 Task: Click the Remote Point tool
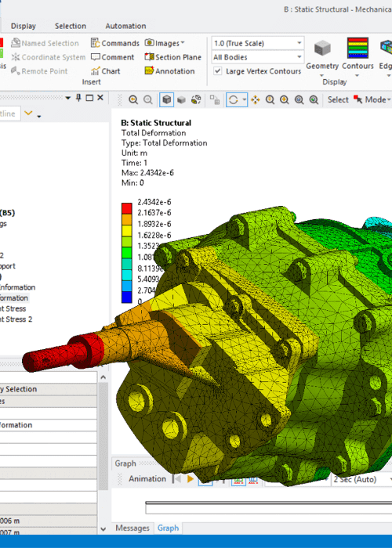pyautogui.click(x=39, y=71)
